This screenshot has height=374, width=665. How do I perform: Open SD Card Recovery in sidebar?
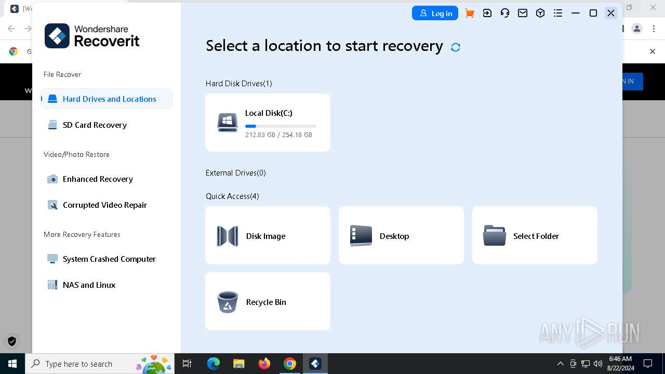107,125
